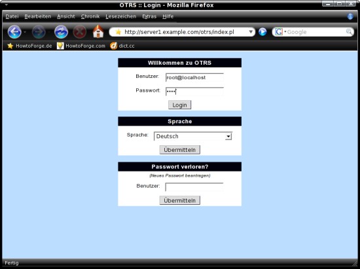The width and height of the screenshot is (360, 269).
Task: Expand the URL history dropdown arrow
Action: click(x=251, y=32)
